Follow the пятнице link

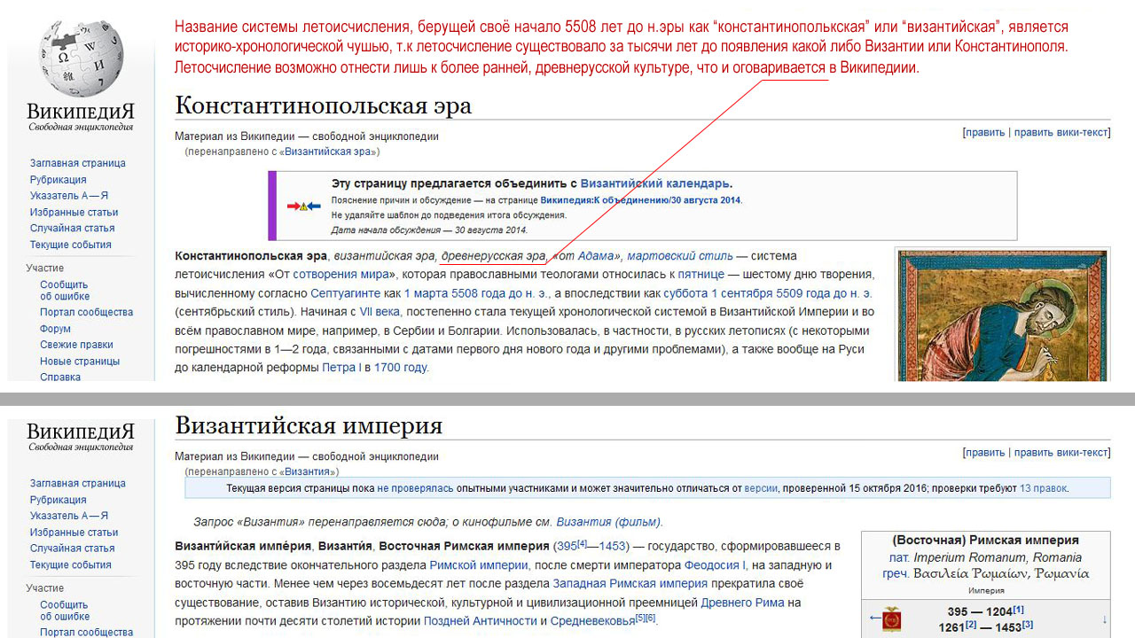[701, 275]
